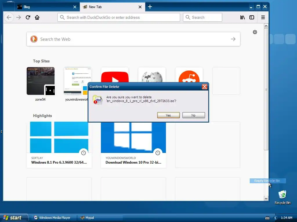Choose Empty Recycle Bin from the context menu

(x=268, y=181)
